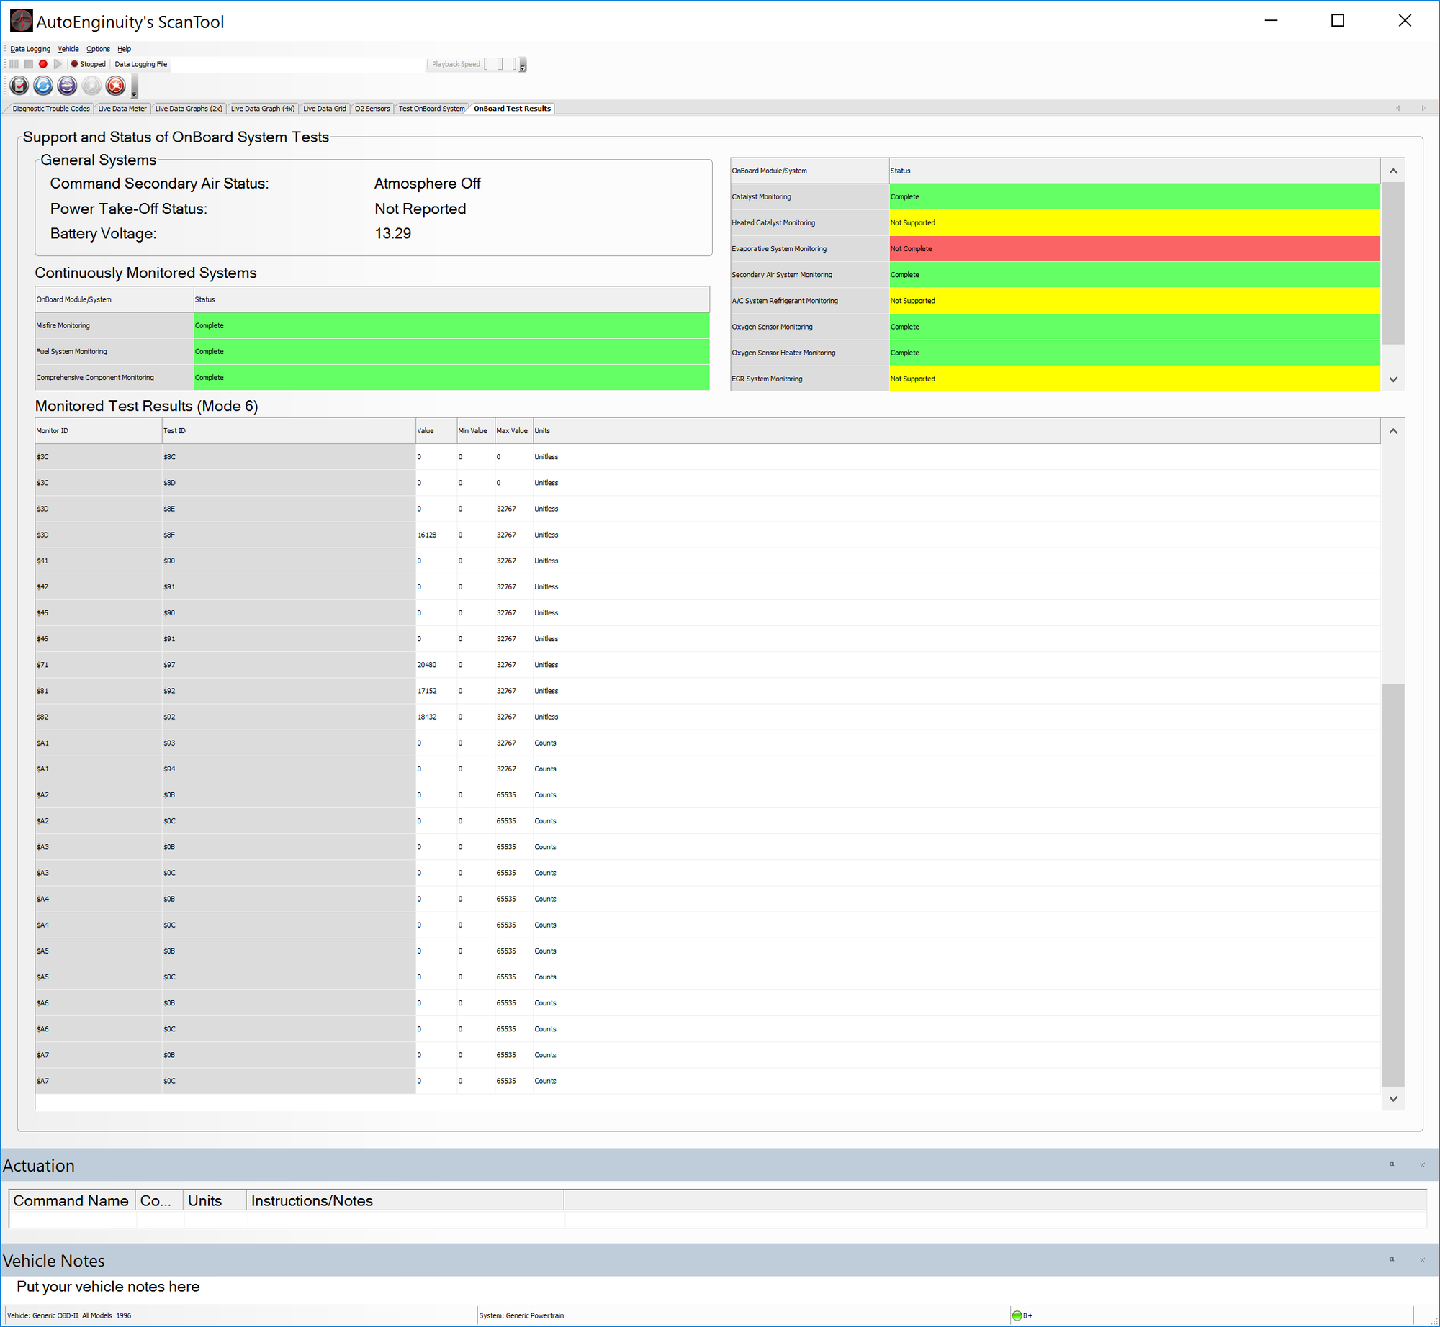Click the clipboard checklist toolbar icon
This screenshot has width=1440, height=1327.
(19, 86)
